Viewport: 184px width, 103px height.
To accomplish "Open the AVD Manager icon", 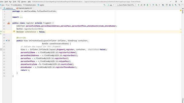I will tap(172, 5).
